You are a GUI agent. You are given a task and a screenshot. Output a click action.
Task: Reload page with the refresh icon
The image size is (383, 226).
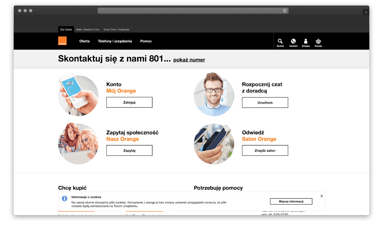285,11
